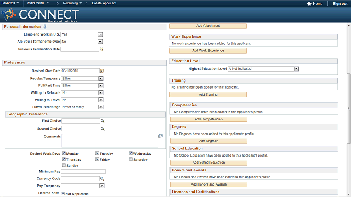Open Personal Information help icon

click(45, 27)
